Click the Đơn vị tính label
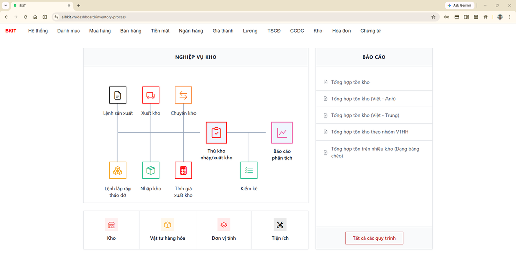516x277 pixels. click(x=224, y=238)
